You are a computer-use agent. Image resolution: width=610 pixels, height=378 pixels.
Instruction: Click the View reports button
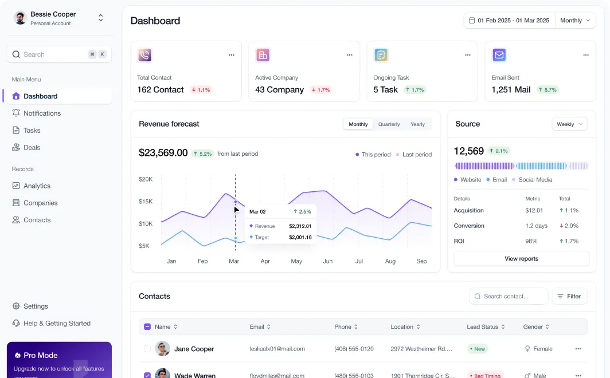coord(521,258)
